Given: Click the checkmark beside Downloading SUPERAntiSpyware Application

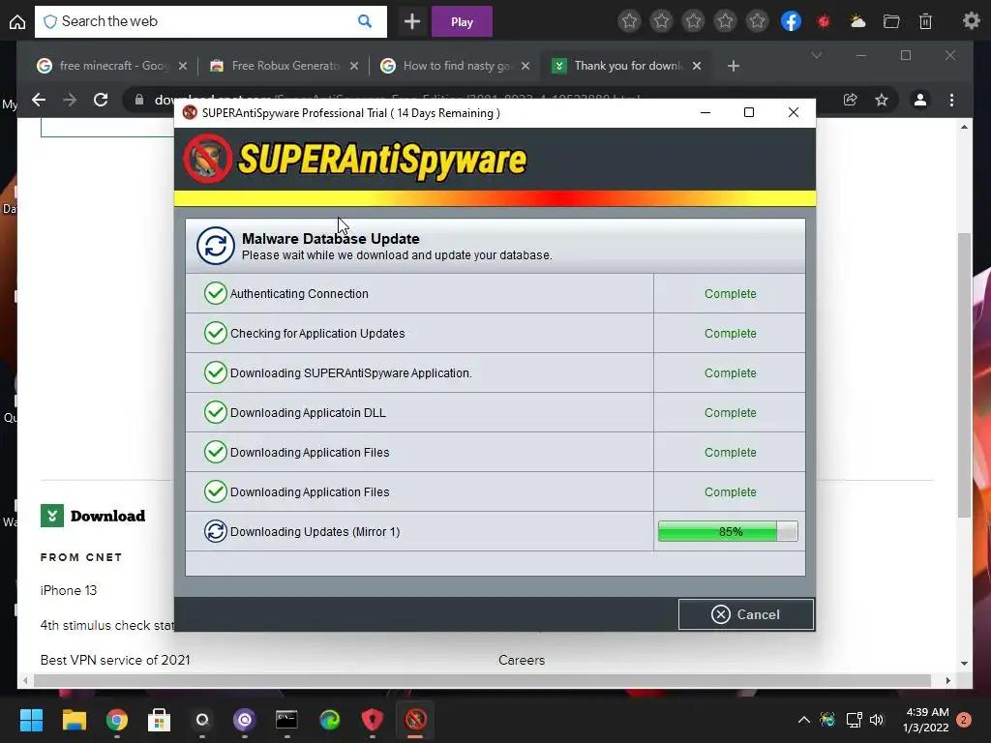Looking at the screenshot, I should pos(216,372).
